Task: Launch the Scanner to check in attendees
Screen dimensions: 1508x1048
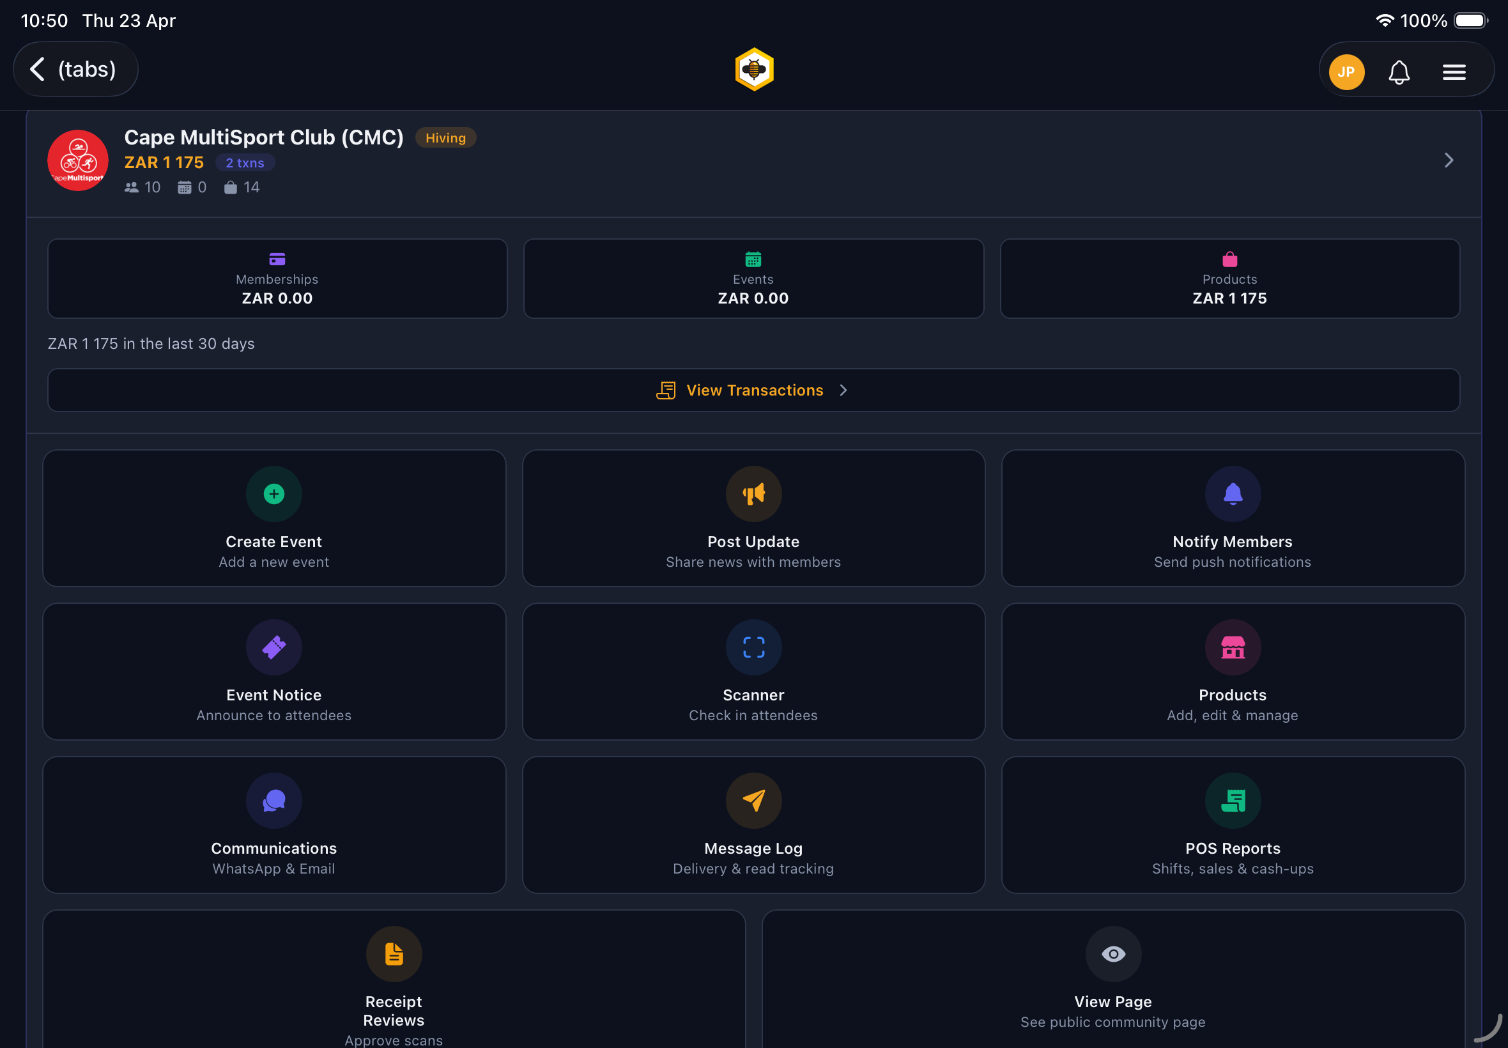Action: click(752, 671)
